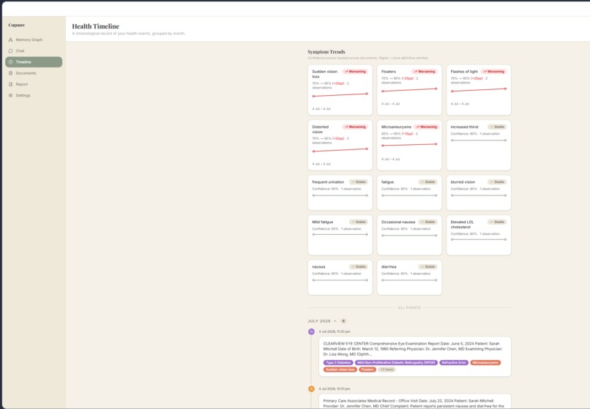Click the Microaneurysms card red trend line
Image resolution: width=590 pixels, height=409 pixels.
[409, 145]
